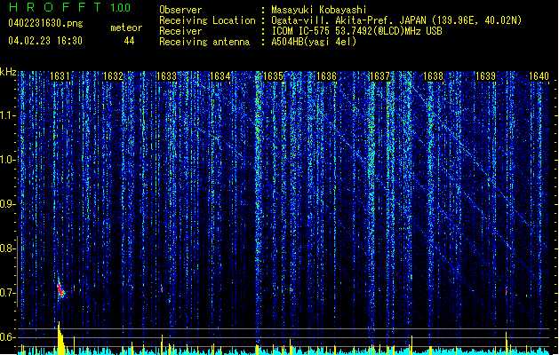
Task: Click the 'Receiving antenna' field label
Action: [x=204, y=42]
